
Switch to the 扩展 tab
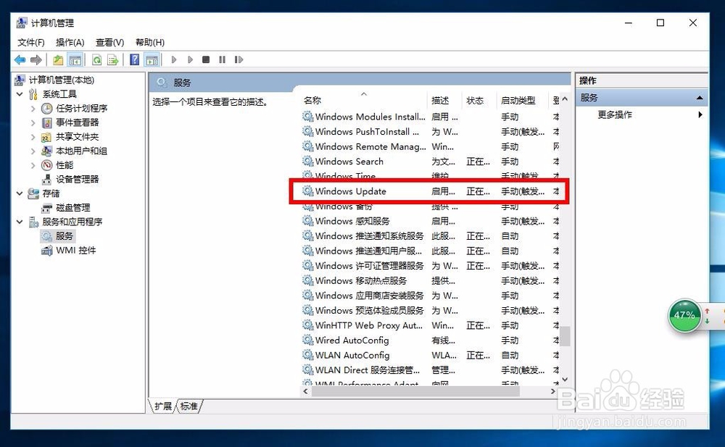(162, 406)
